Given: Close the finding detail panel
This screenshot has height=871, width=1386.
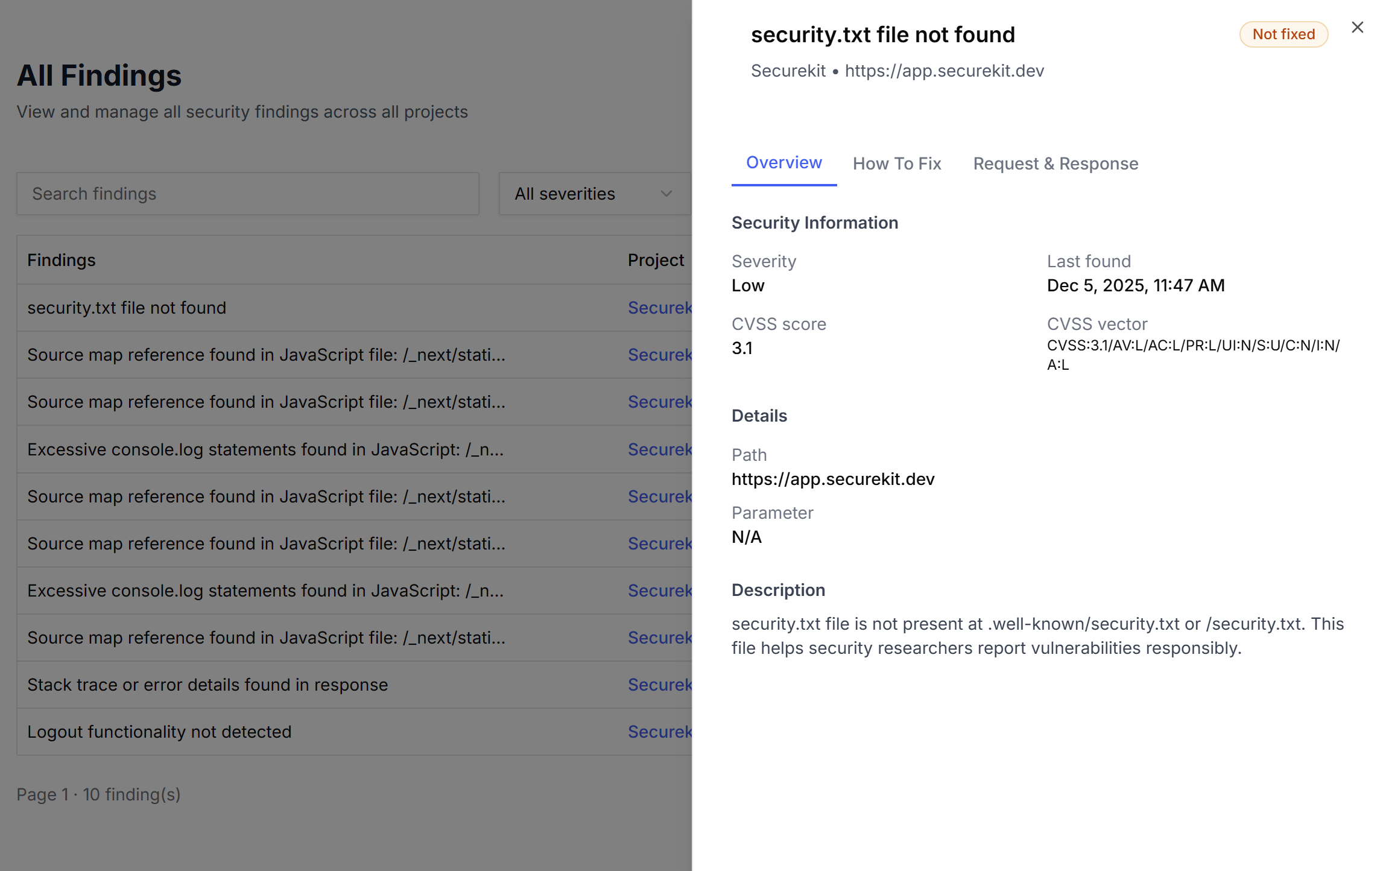Looking at the screenshot, I should pyautogui.click(x=1357, y=27).
